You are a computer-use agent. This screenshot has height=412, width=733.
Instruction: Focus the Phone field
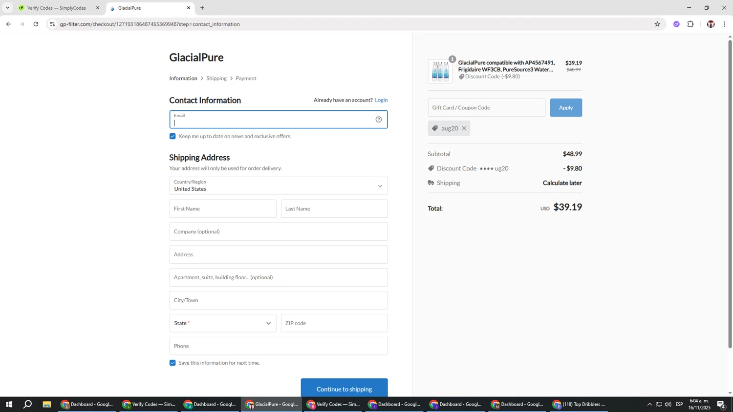click(279, 346)
